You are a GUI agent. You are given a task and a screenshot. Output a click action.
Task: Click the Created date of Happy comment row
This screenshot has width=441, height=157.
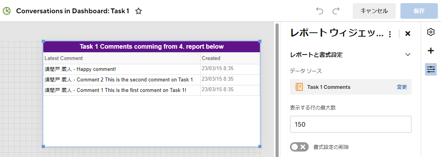(218, 68)
